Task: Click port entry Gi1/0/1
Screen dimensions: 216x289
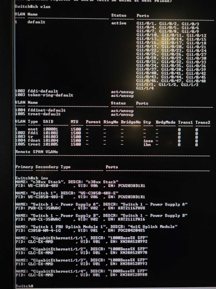Action: pyautogui.click(x=146, y=24)
